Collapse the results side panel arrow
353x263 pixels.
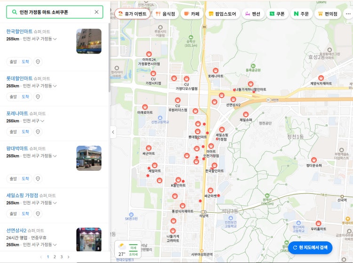113,132
